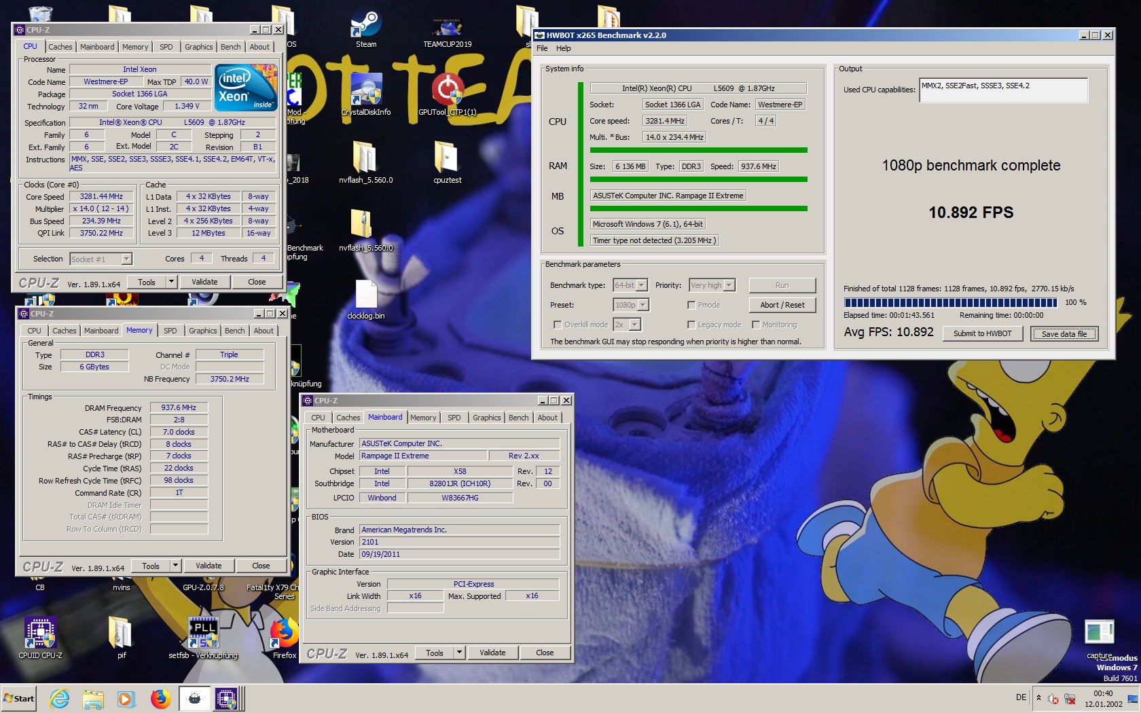This screenshot has width=1141, height=713.
Task: Click Validate in Mainboard CPU-Z window
Action: pyautogui.click(x=492, y=653)
